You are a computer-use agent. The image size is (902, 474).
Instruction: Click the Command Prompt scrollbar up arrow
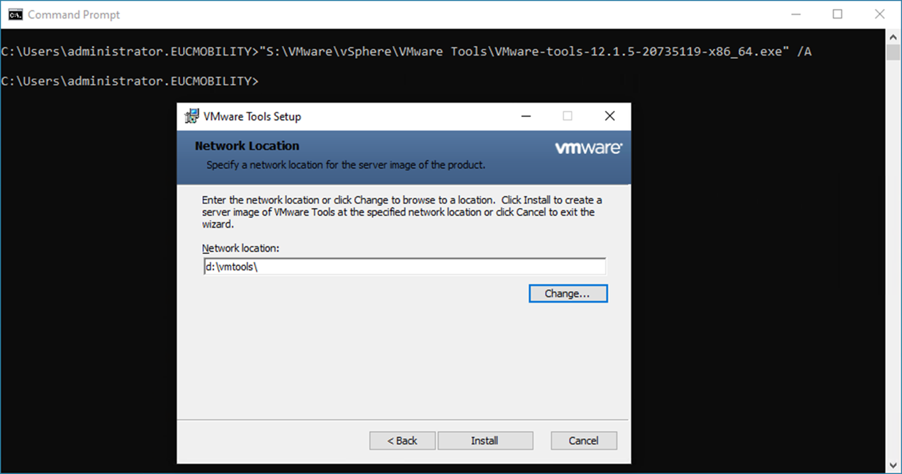pos(894,37)
